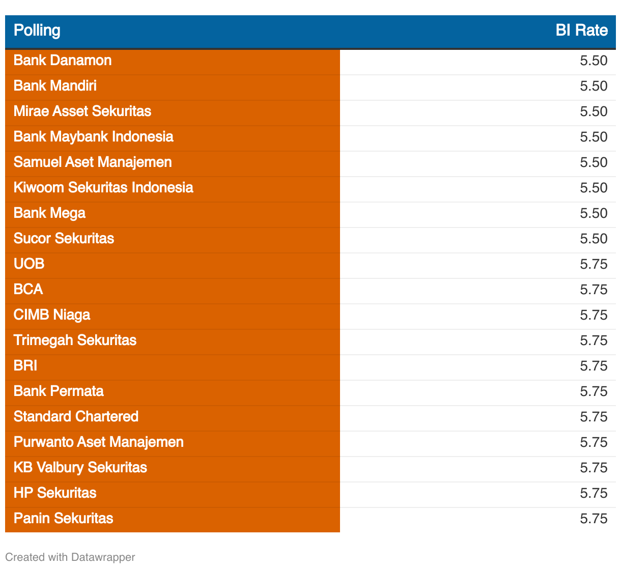621x569 pixels.
Task: Select the Sucor Sekuritas cell
Action: [x=64, y=239]
